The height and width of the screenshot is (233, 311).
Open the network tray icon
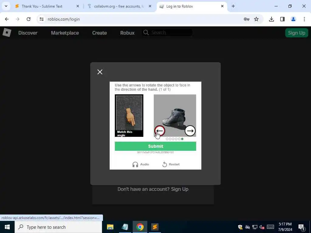pos(255,227)
